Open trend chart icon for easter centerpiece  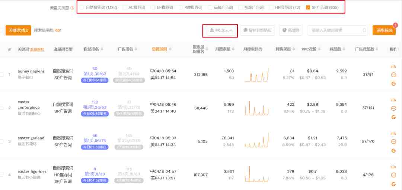pos(393,100)
